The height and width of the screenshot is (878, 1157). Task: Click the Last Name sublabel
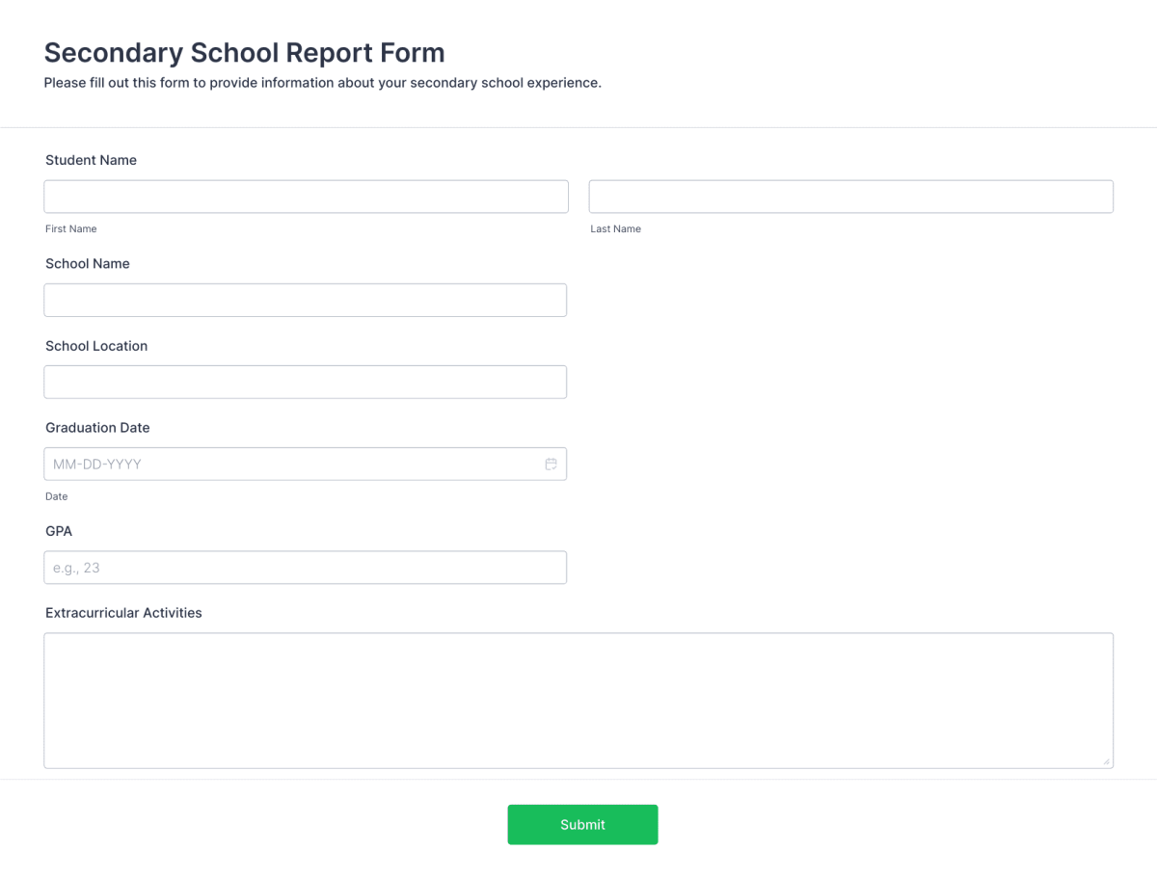615,229
